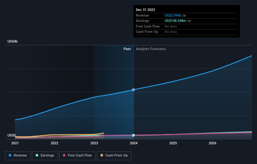Click the earnings data point at 2024
This screenshot has width=257, height=164.
pyautogui.click(x=133, y=135)
